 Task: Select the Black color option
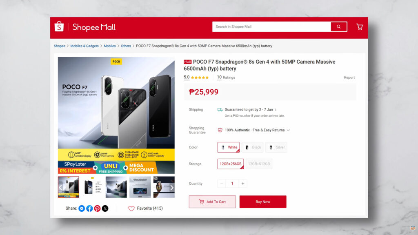253,147
